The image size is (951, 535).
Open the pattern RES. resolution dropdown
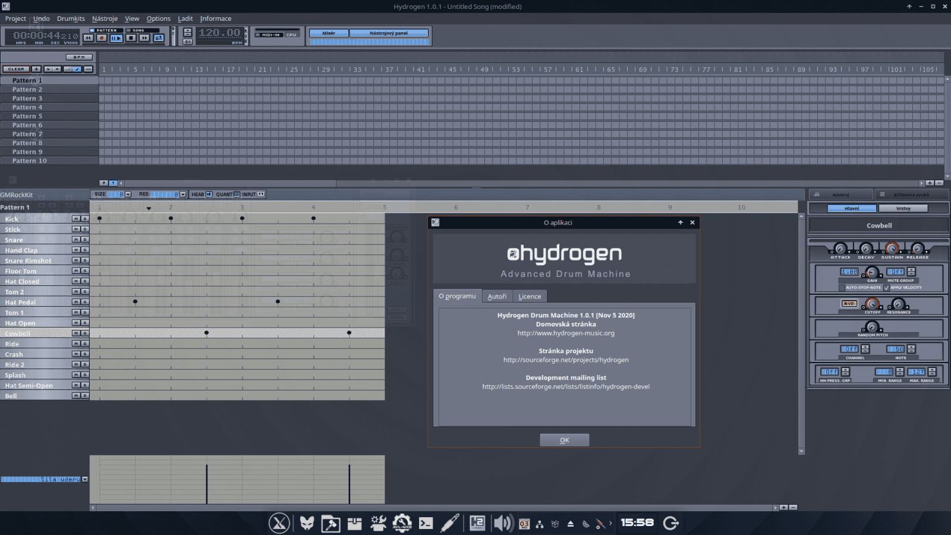click(x=183, y=194)
